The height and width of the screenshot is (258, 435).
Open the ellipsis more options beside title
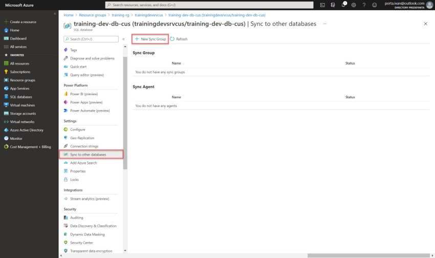click(x=324, y=24)
